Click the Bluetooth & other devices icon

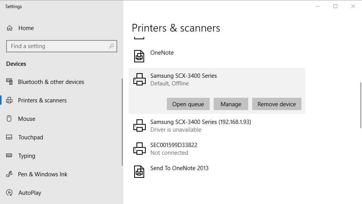pos(10,82)
